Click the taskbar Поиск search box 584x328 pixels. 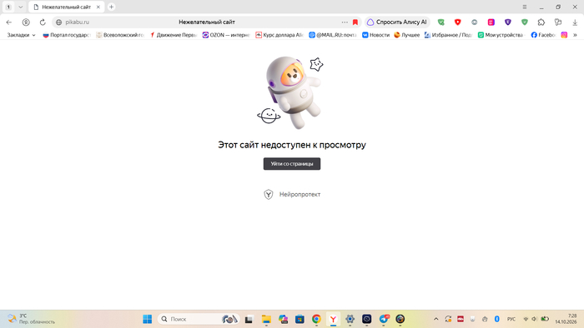coord(199,319)
